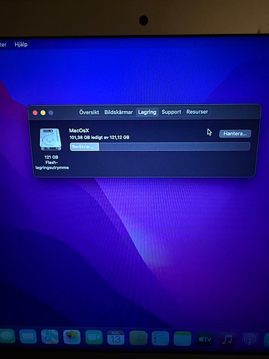Open Photos from the dock
The height and width of the screenshot is (359, 269).
click(72, 337)
